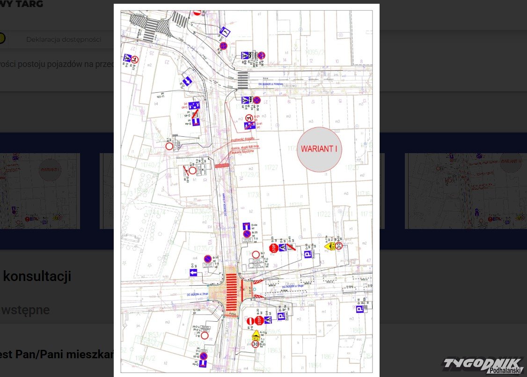Click the blue two-arrow sign near top left

187,81
